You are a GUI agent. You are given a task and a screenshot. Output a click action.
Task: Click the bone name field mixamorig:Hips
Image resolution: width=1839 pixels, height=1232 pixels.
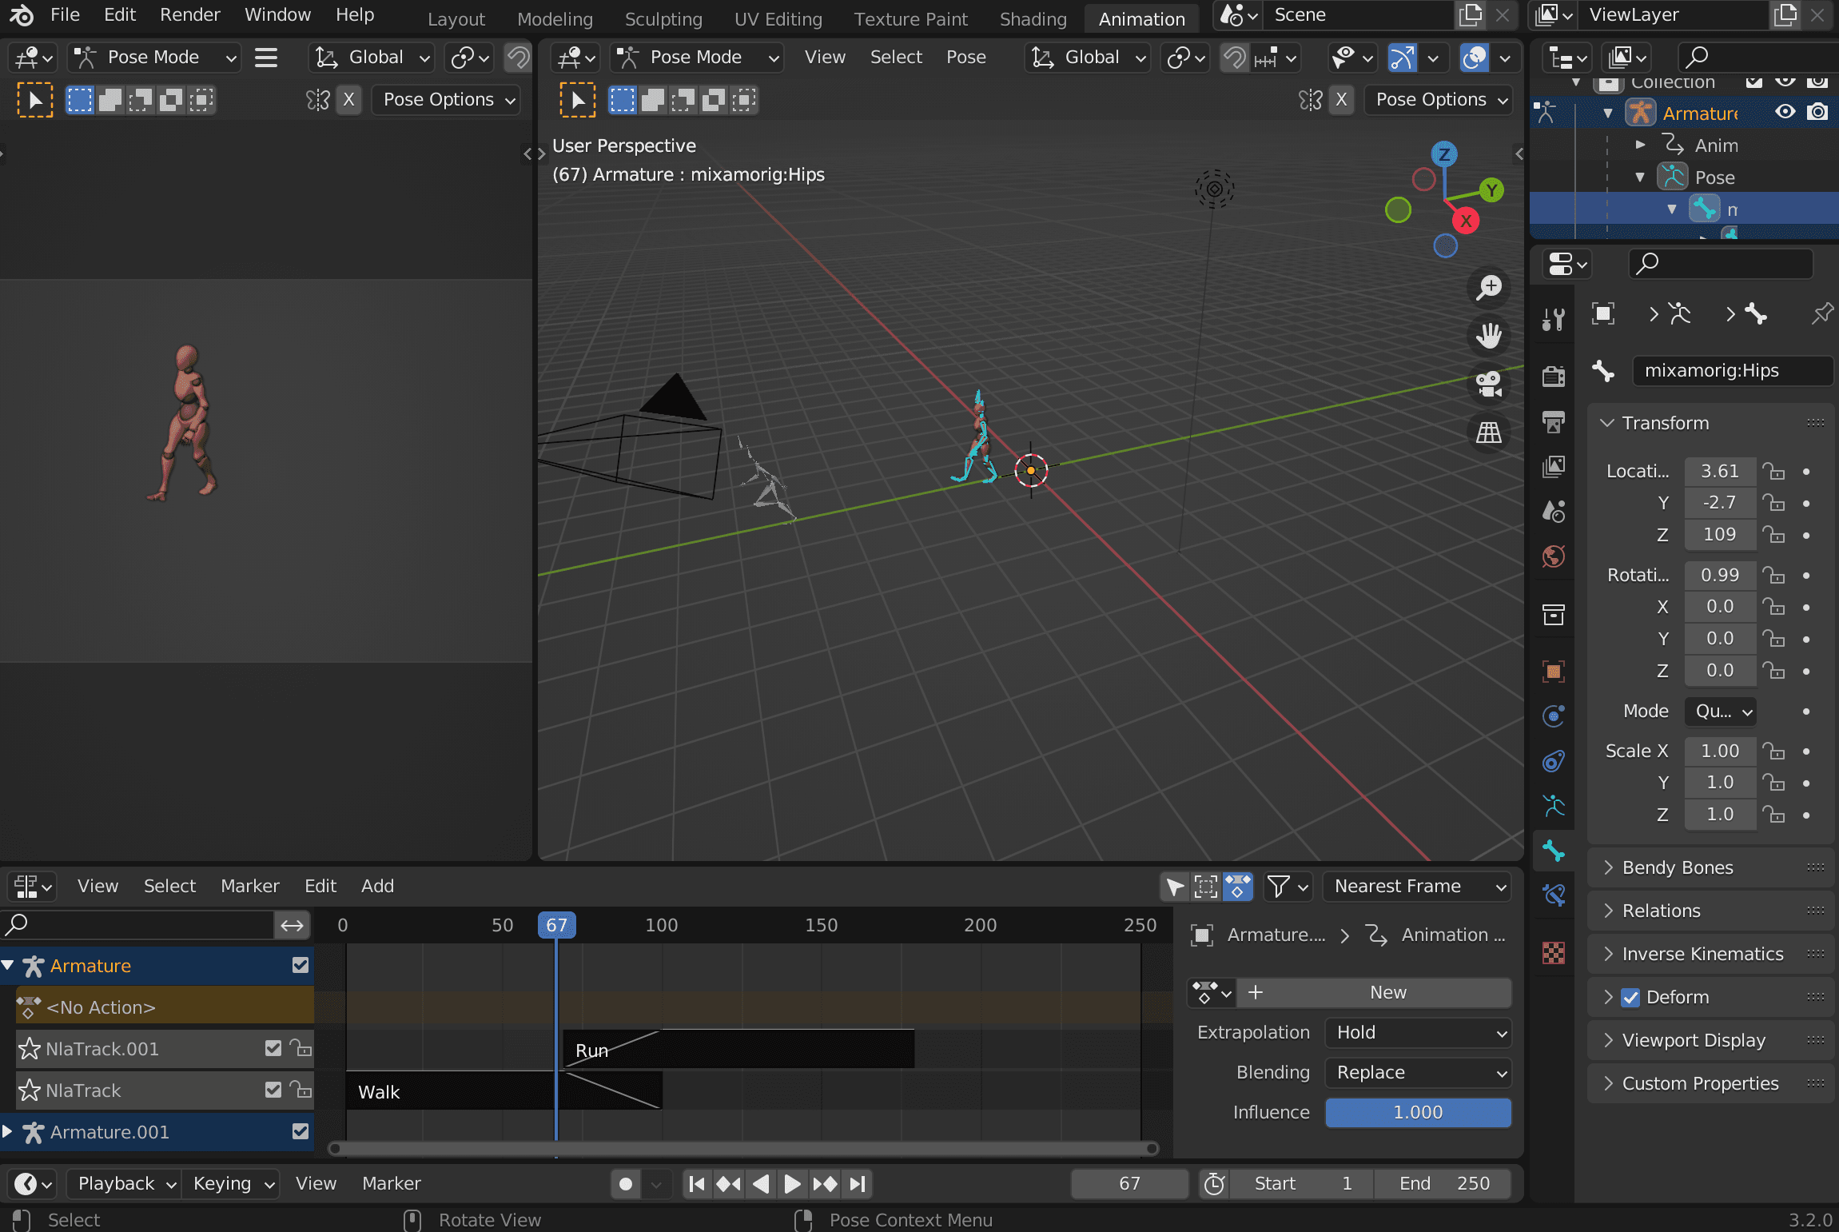pyautogui.click(x=1731, y=370)
